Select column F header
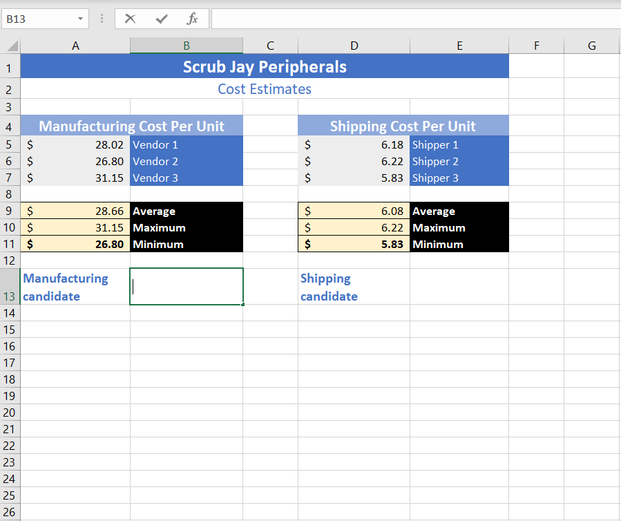 click(x=536, y=46)
